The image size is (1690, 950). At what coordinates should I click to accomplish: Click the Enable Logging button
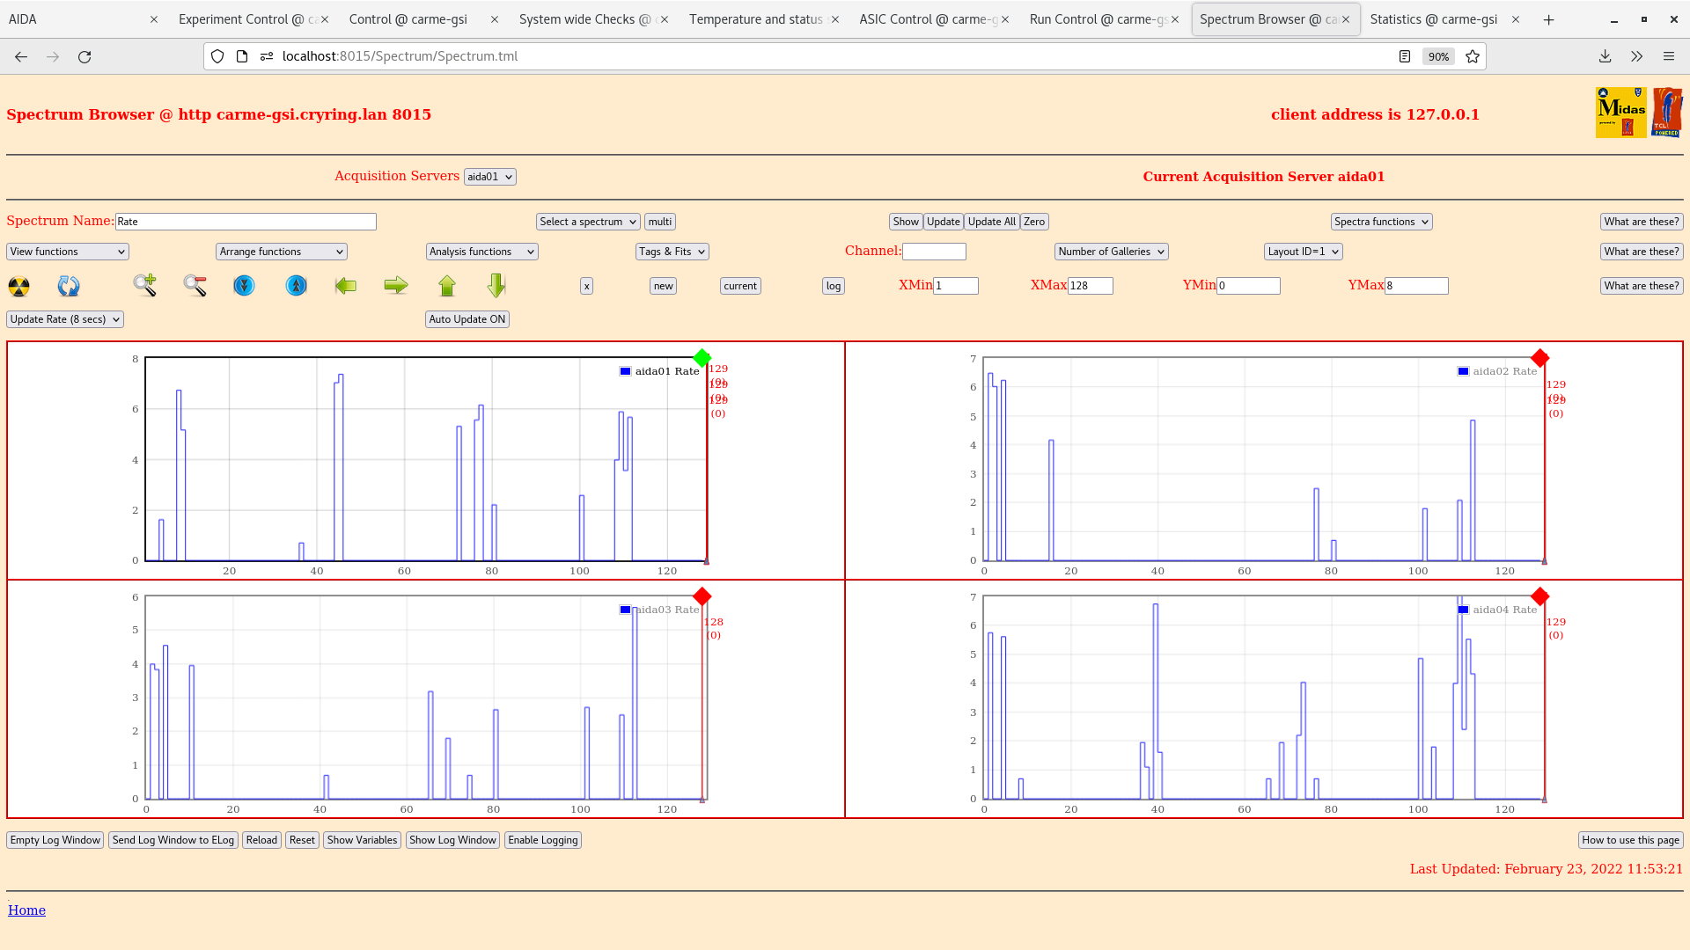(x=543, y=840)
